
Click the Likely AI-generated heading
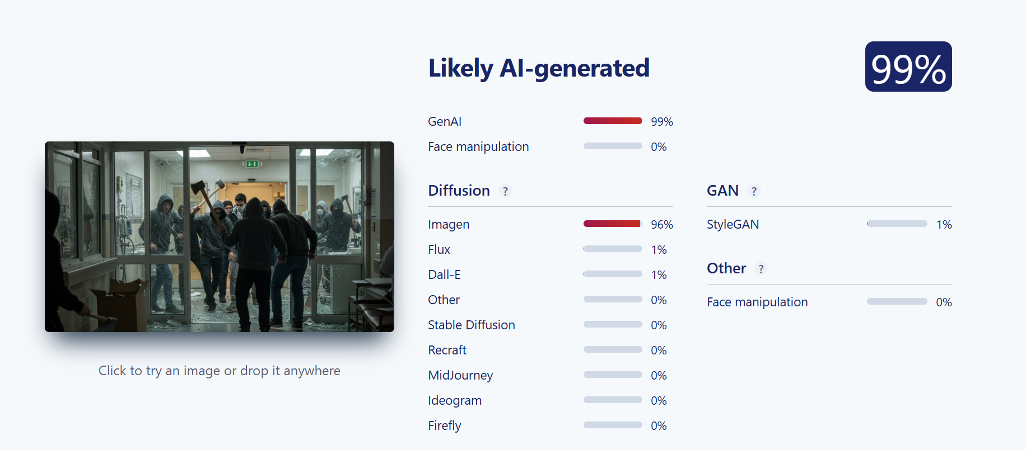click(x=539, y=68)
